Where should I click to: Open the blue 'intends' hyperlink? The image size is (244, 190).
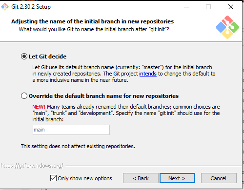[x=148, y=74]
